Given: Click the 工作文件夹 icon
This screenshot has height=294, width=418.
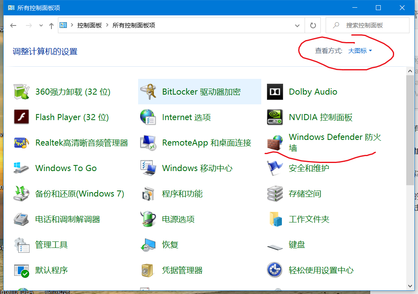Looking at the screenshot, I should coord(276,219).
